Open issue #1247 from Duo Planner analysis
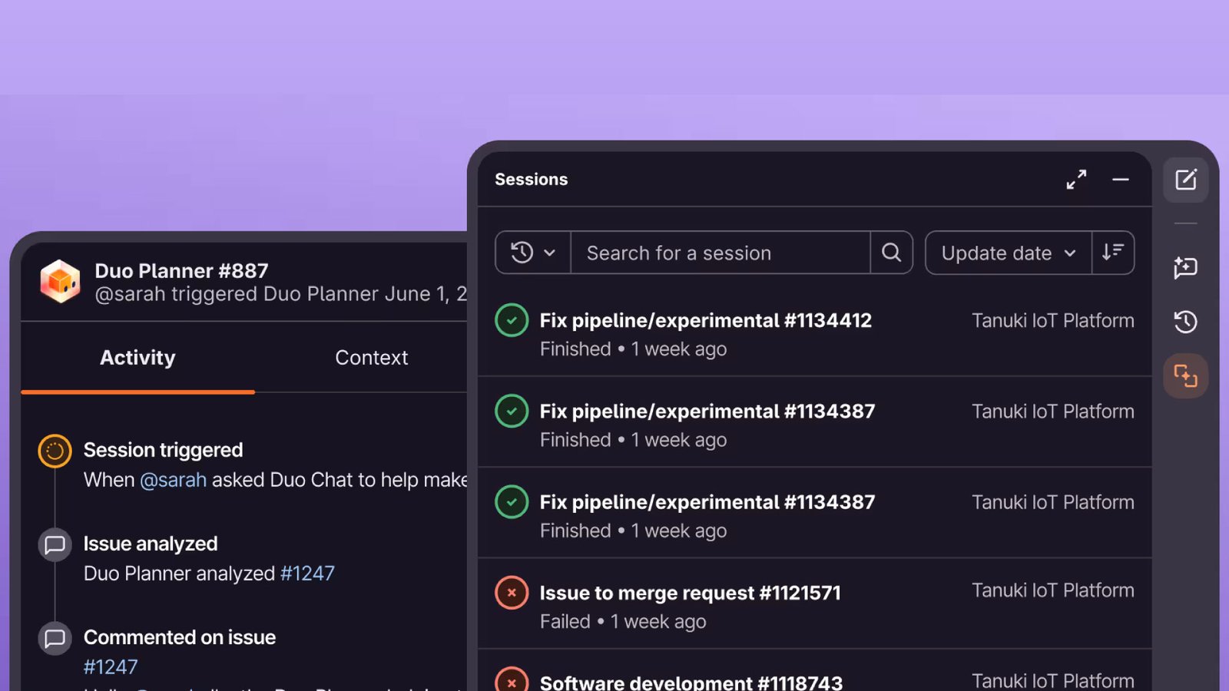Screen dimensions: 1229x691 click(x=307, y=573)
